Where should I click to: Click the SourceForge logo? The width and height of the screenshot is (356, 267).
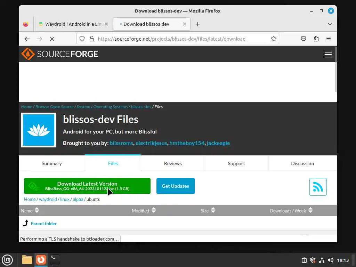click(60, 54)
